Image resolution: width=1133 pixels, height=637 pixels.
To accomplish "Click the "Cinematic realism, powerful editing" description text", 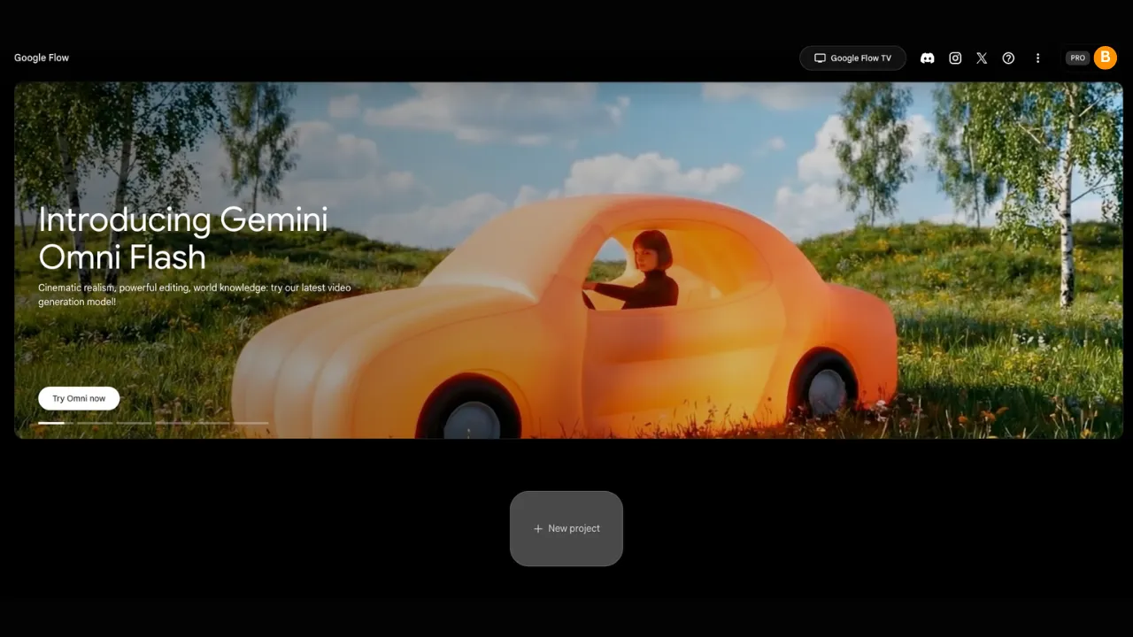I will [x=195, y=295].
